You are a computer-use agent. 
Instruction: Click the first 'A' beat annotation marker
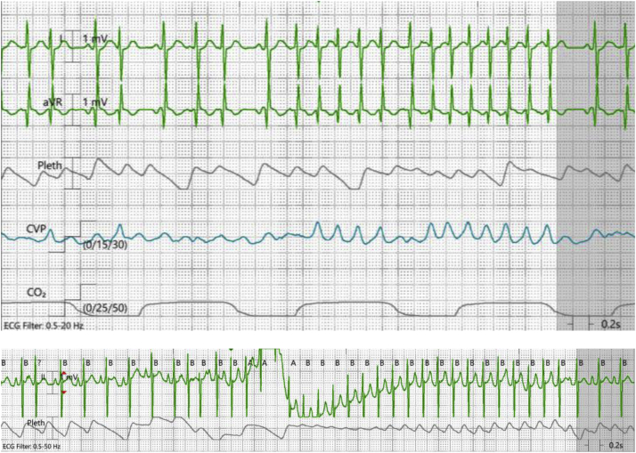pos(249,363)
